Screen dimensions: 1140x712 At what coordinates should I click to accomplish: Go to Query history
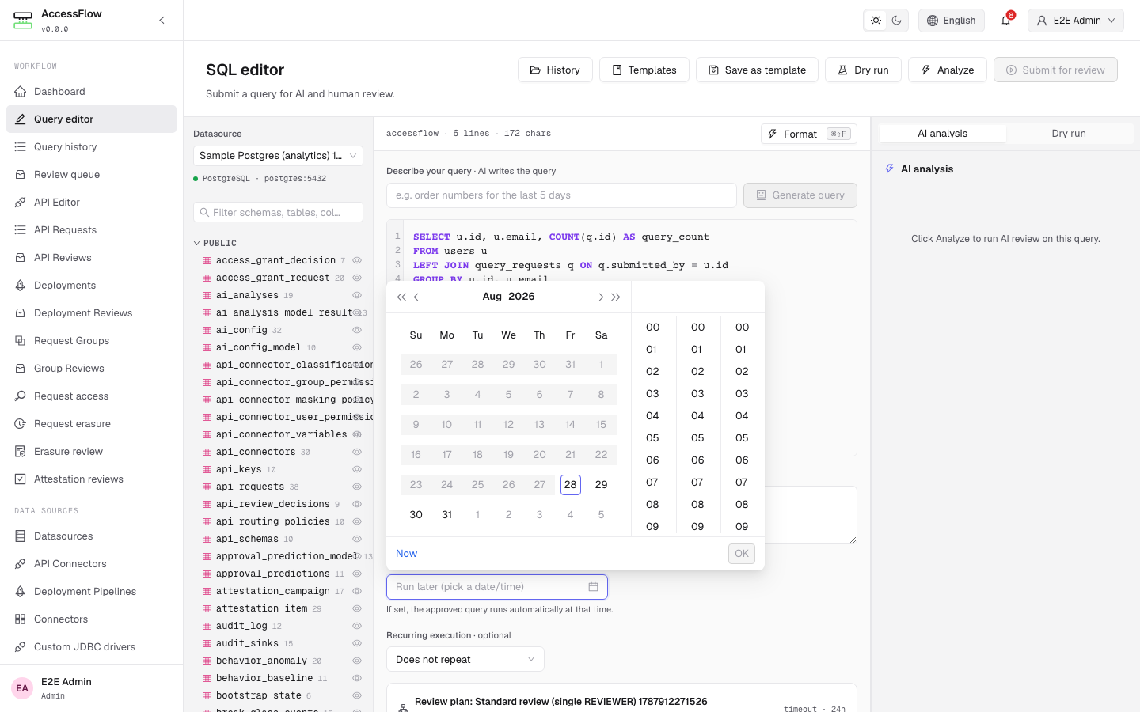(91, 147)
